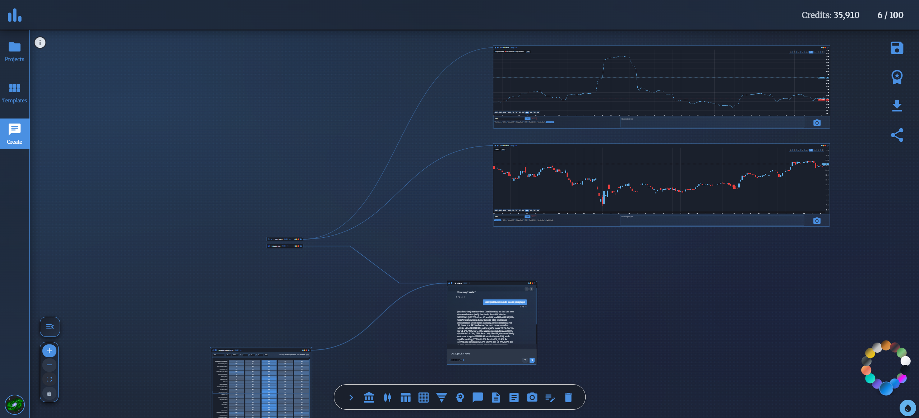
Task: Save the project with disk icon
Action: pyautogui.click(x=897, y=48)
